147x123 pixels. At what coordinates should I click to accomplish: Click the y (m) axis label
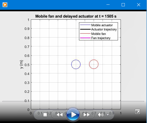tap(21, 64)
